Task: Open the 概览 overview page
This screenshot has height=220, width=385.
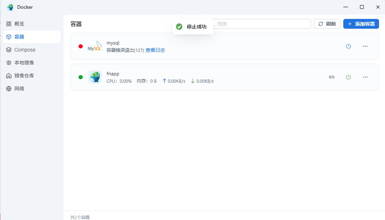Action: [x=32, y=24]
